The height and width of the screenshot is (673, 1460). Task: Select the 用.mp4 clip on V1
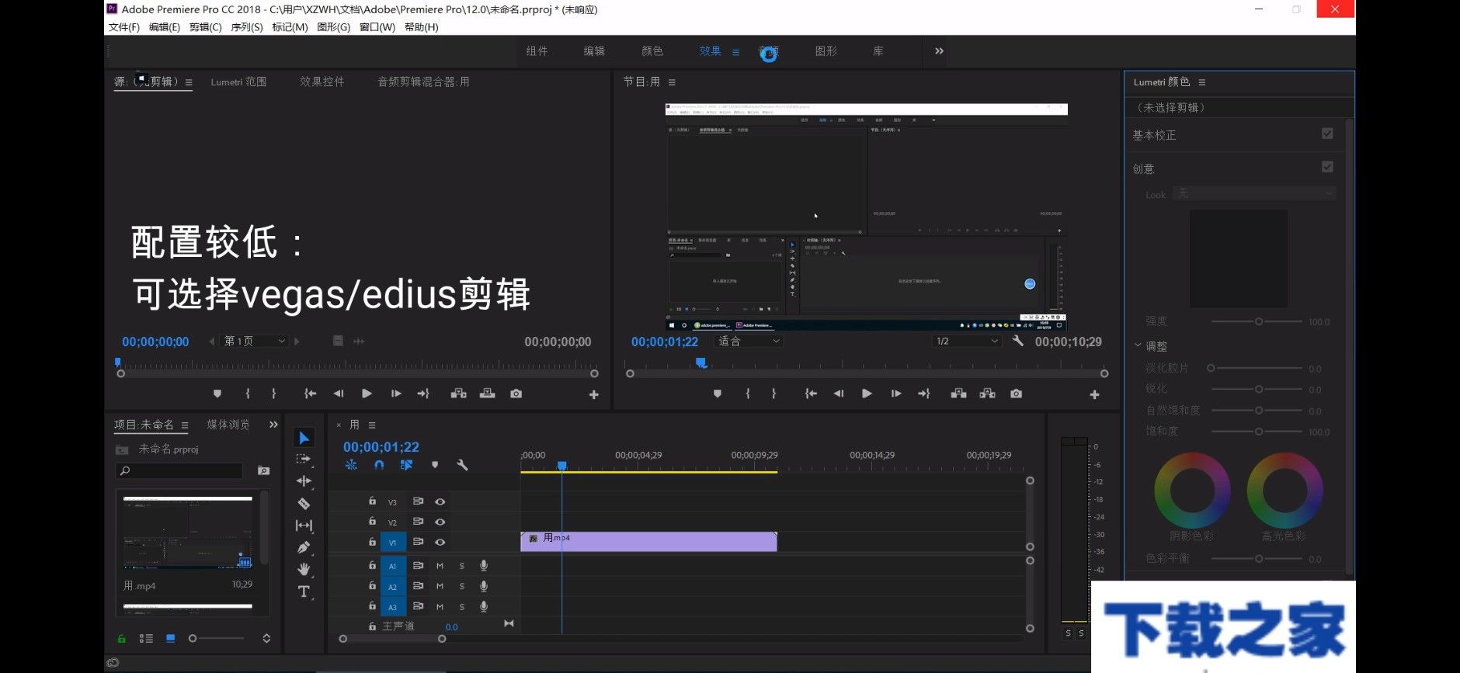coord(648,542)
